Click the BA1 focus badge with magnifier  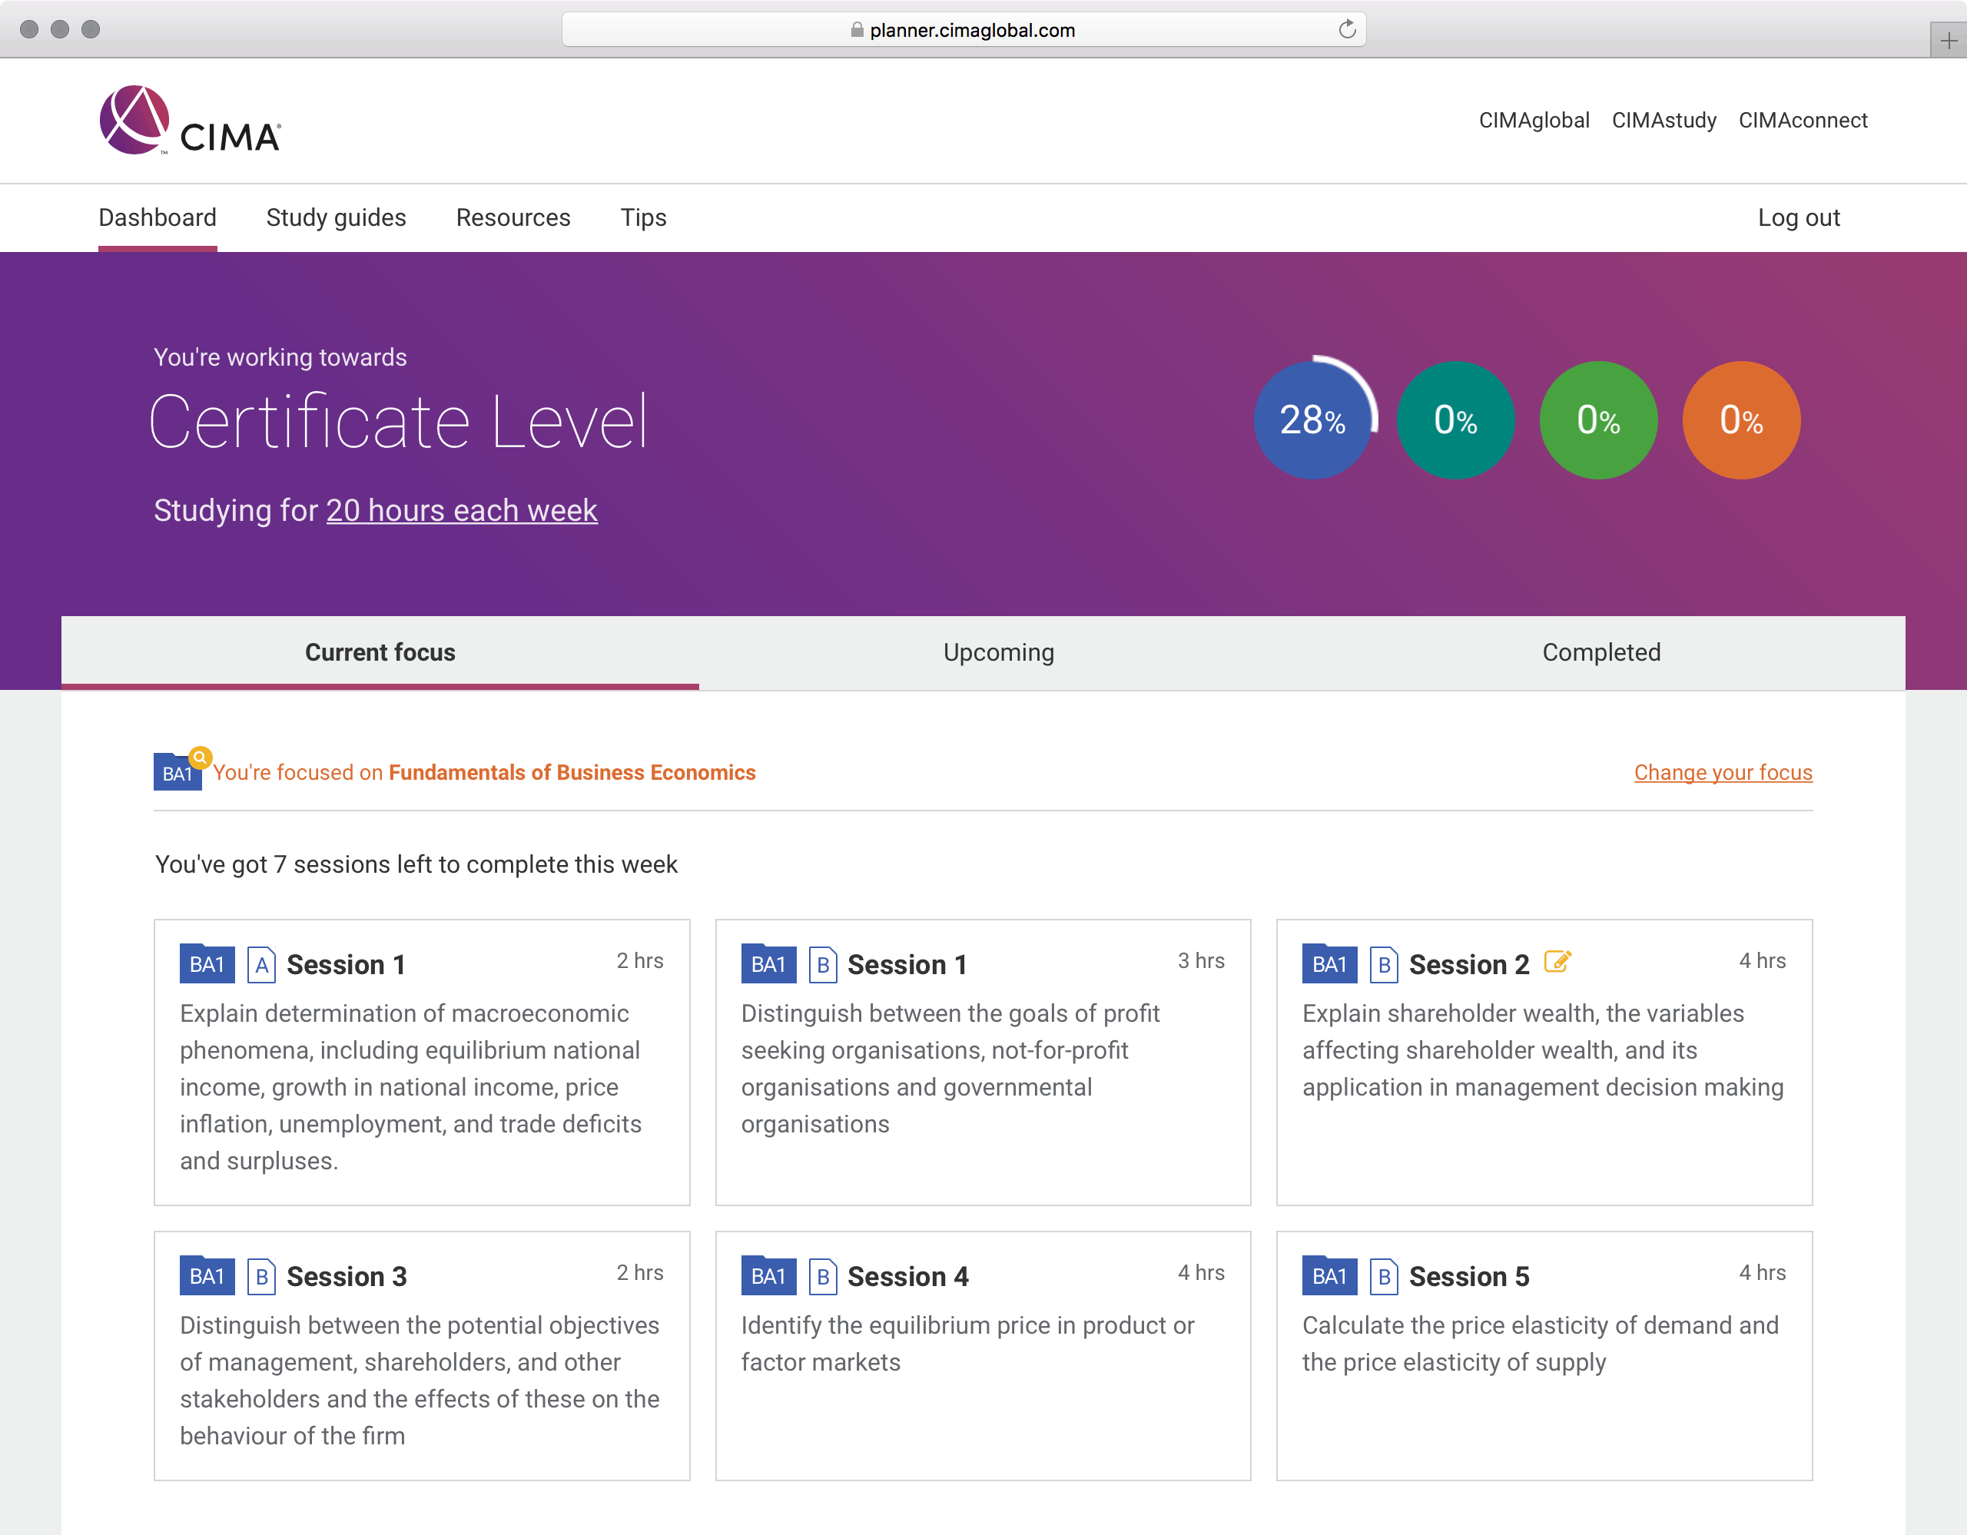click(181, 769)
